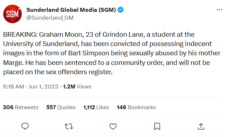Viewport: 229px width, 137px height.
Task: Show the 557 Quotes list
Action: [61, 107]
